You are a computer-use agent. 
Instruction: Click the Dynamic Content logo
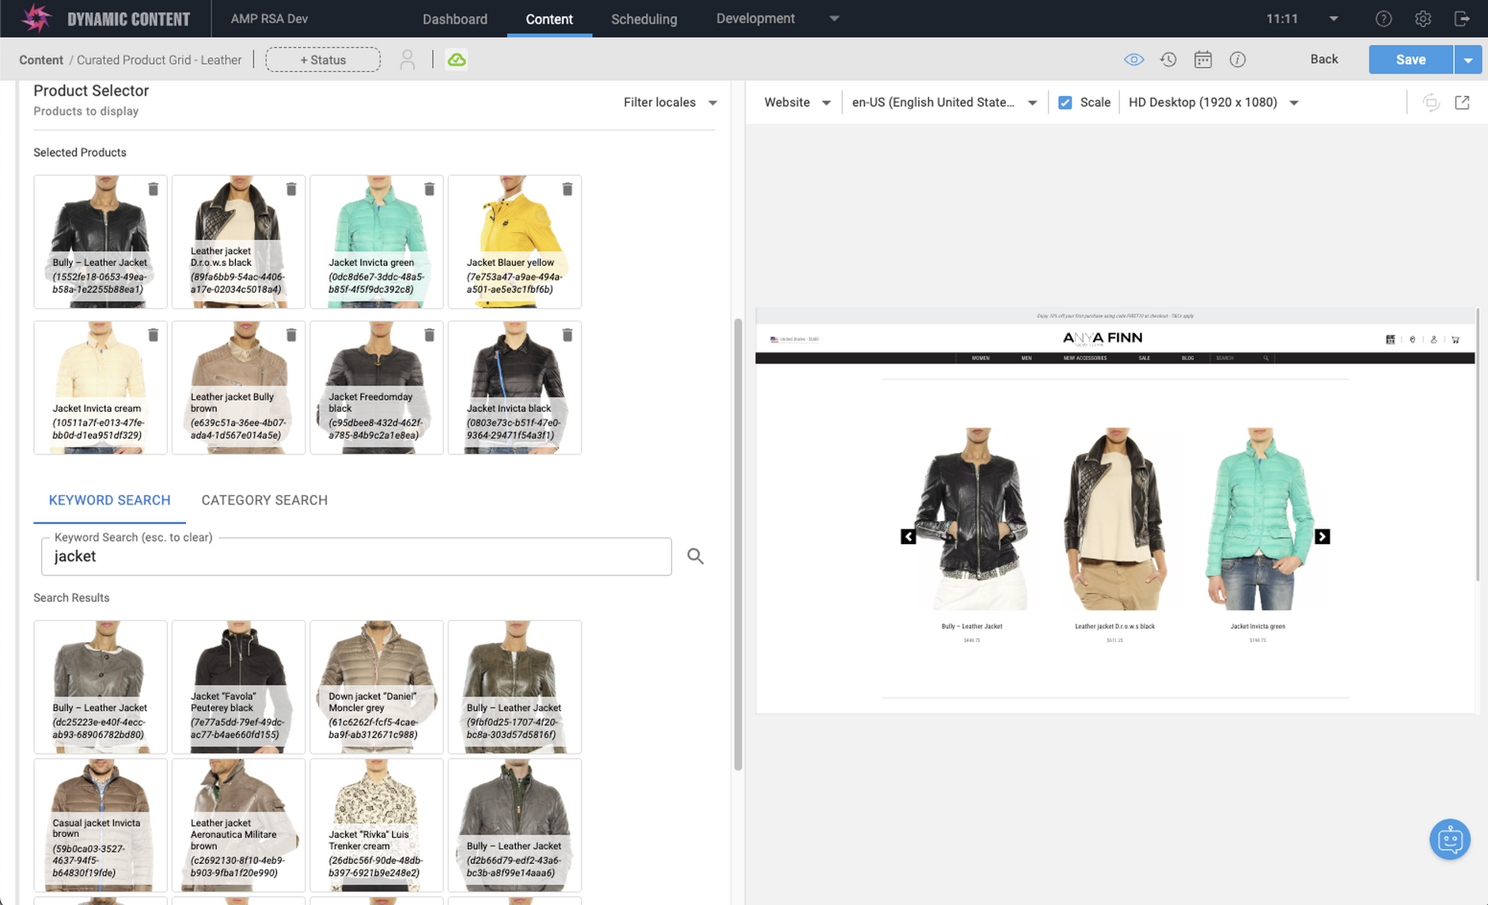(x=106, y=19)
